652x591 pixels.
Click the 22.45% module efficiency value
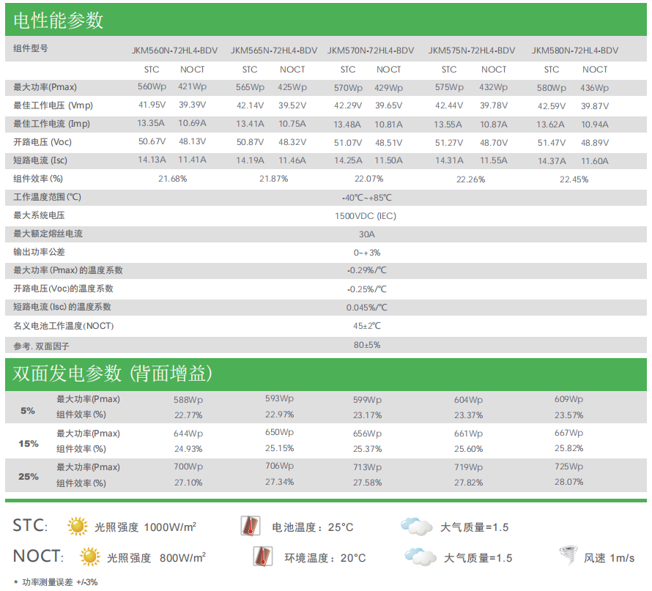(574, 179)
